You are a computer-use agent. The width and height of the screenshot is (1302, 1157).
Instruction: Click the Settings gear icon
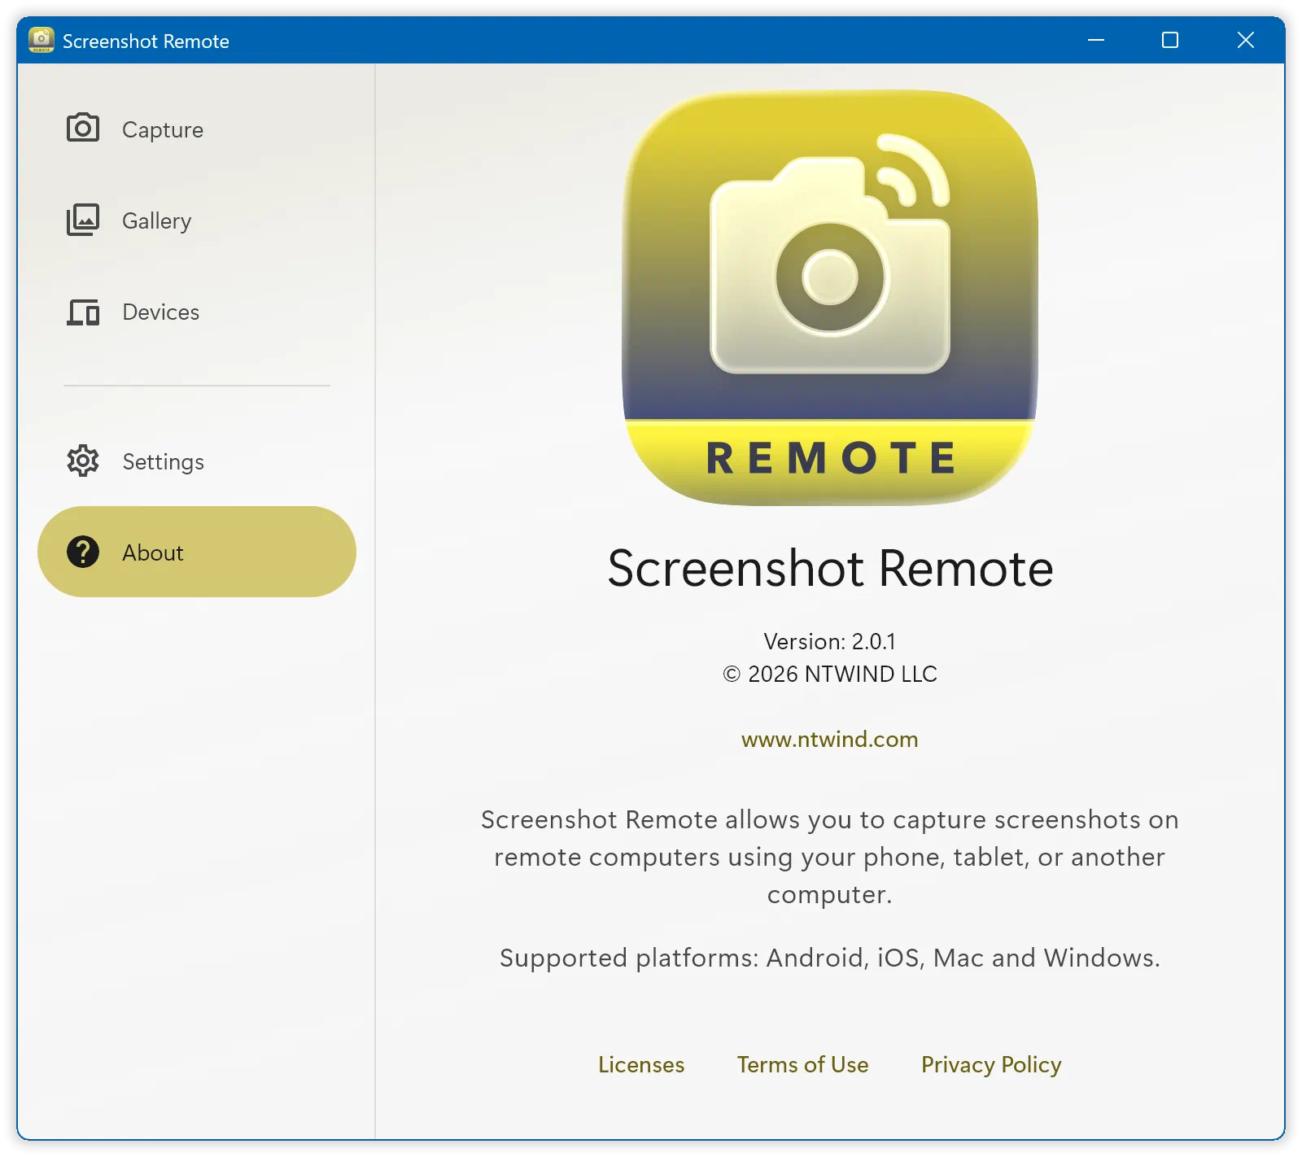point(83,461)
